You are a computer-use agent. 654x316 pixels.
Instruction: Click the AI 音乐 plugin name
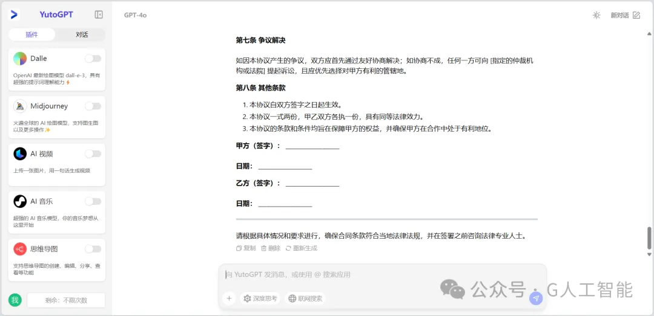tap(41, 202)
